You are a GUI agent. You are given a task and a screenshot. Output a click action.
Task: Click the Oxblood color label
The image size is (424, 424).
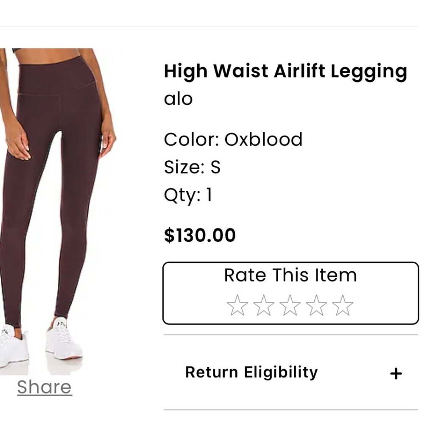point(234,139)
